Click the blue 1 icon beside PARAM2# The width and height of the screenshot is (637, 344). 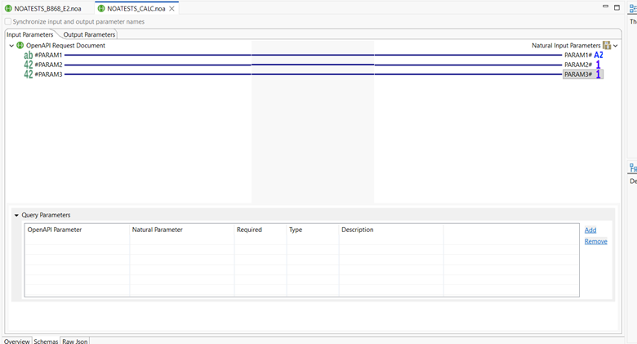coord(598,65)
